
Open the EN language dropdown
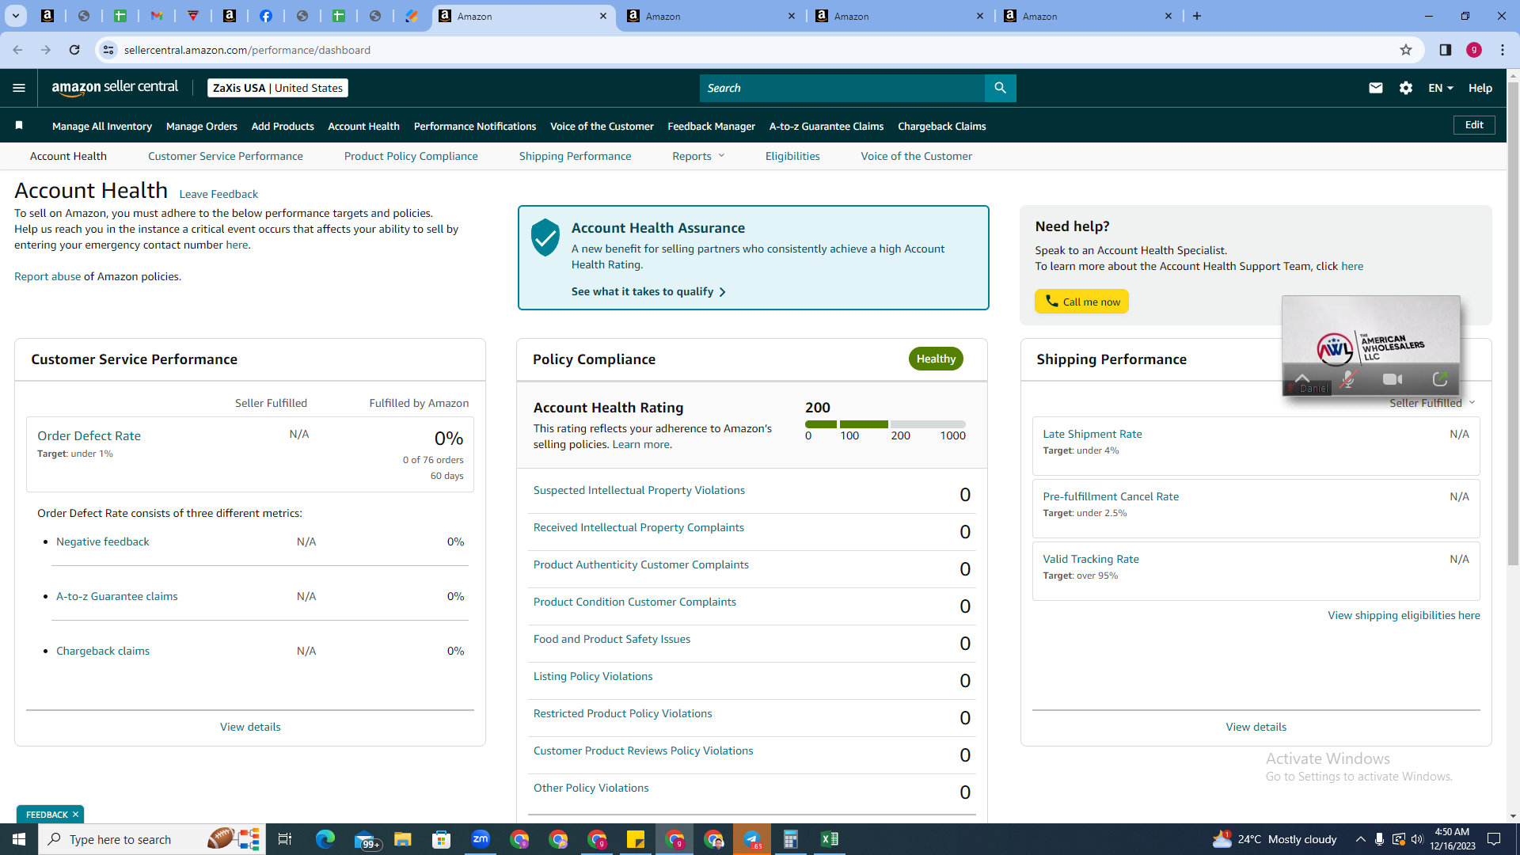1441,88
